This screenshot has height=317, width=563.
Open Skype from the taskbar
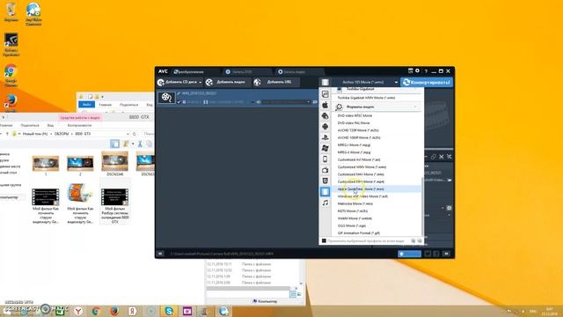click(169, 311)
